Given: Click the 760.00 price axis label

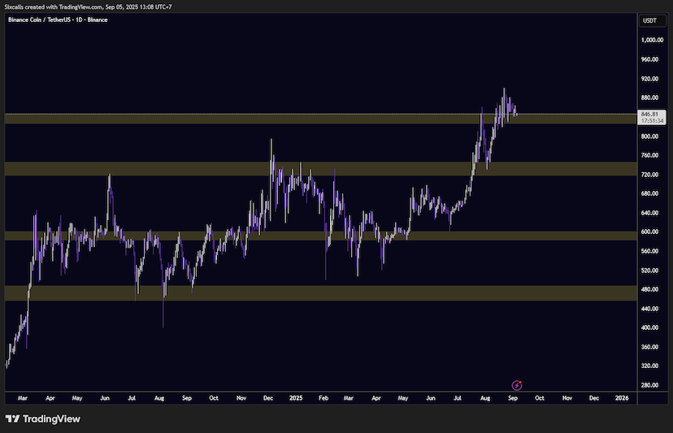Looking at the screenshot, I should [x=649, y=155].
